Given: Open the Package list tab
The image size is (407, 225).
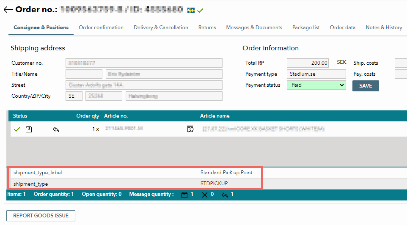Looking at the screenshot, I should [306, 27].
